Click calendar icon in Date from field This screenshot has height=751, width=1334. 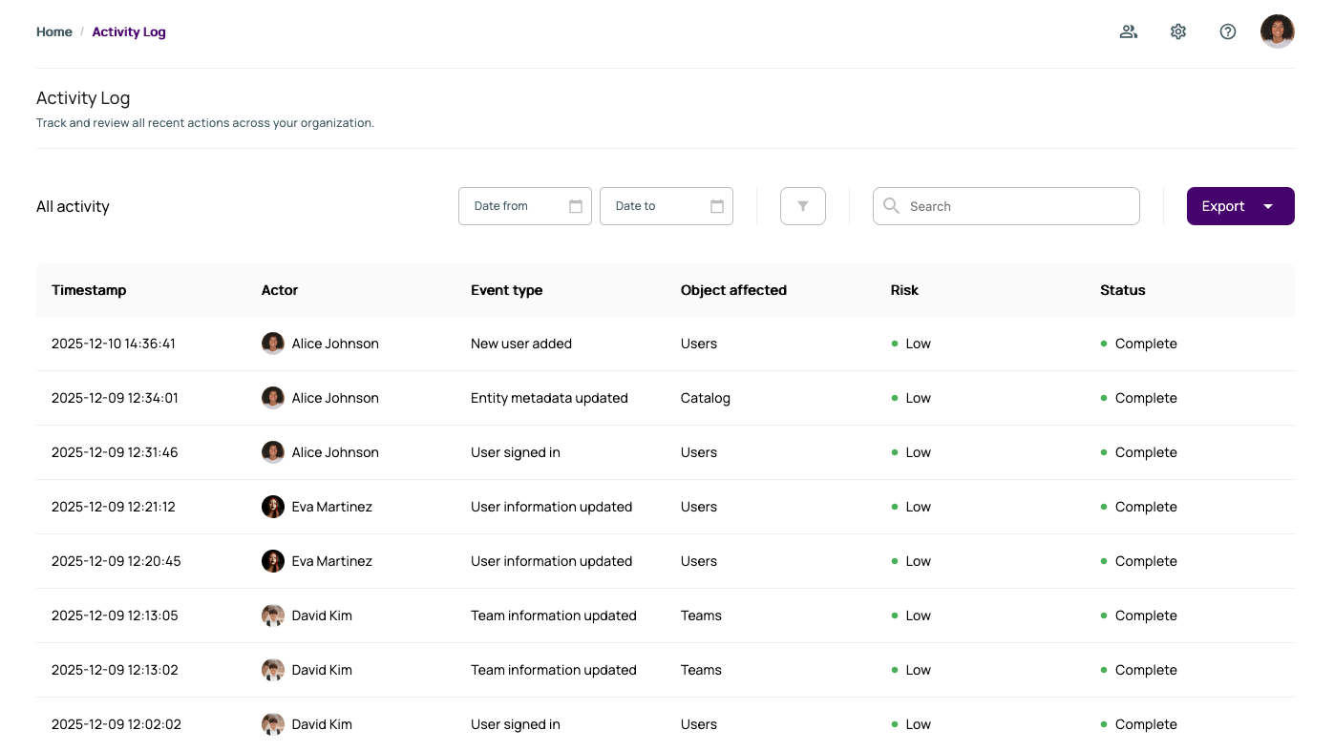point(576,206)
